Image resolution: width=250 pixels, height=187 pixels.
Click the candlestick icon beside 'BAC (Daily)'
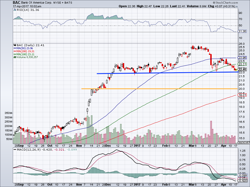(x=15, y=45)
